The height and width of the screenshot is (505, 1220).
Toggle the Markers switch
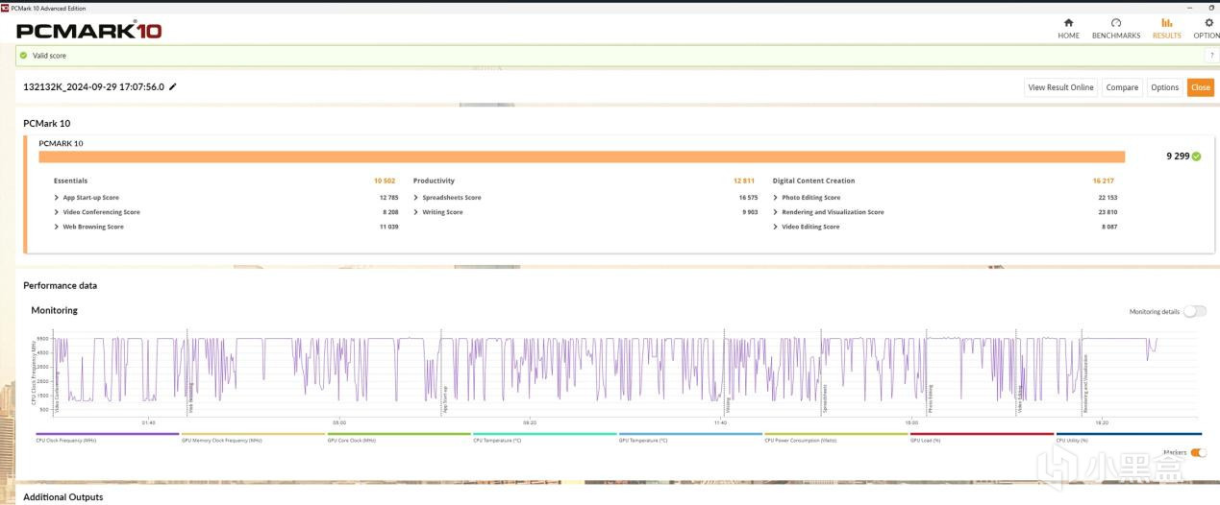(1198, 452)
